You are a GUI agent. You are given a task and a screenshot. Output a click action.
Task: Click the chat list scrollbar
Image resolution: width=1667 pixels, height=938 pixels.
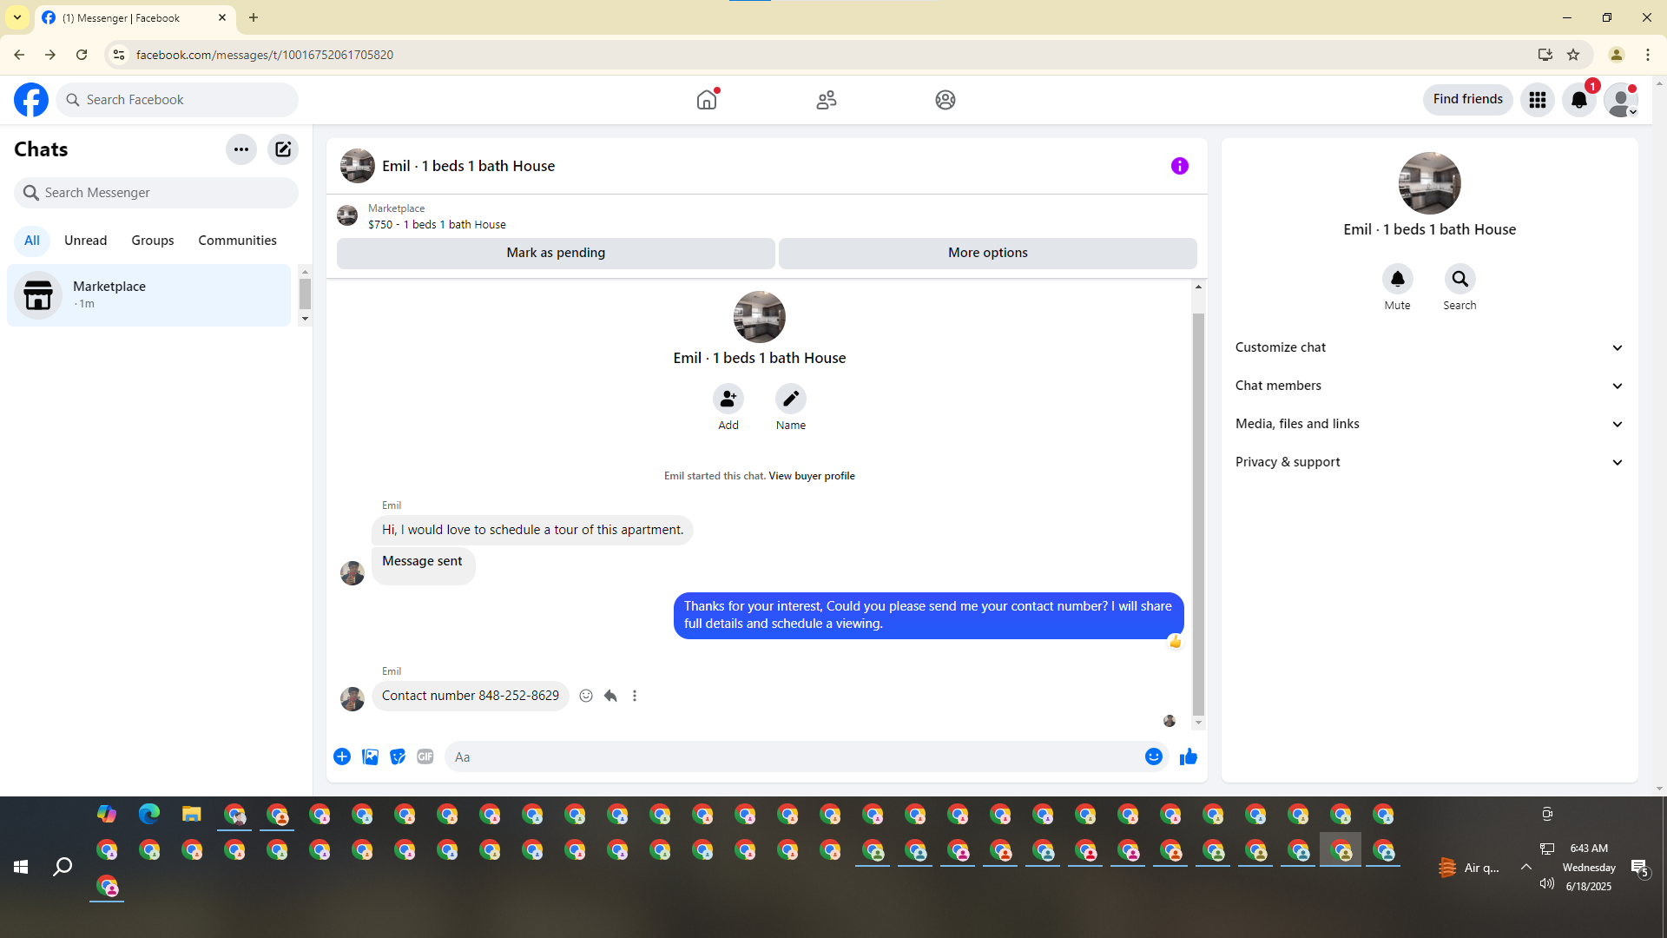coord(305,294)
